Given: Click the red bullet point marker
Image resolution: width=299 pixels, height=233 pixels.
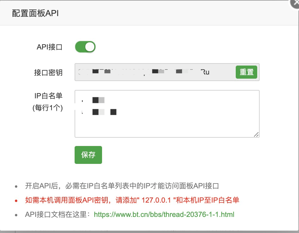Looking at the screenshot, I should coord(16,201).
